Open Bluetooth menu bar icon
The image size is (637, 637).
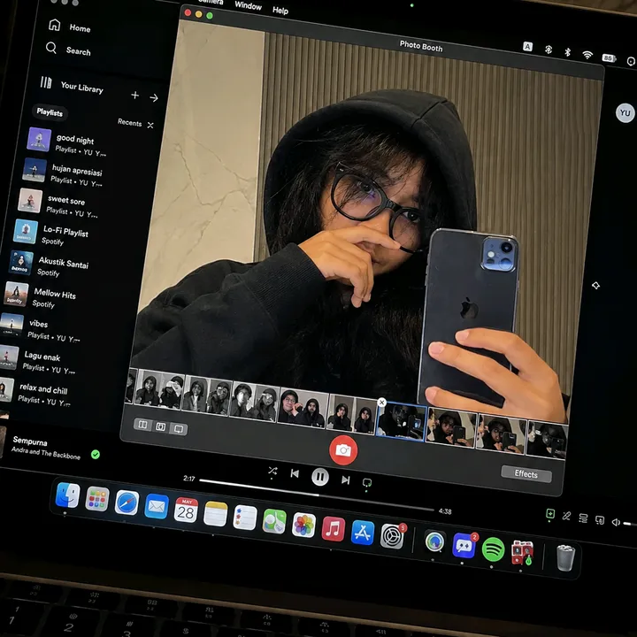tap(567, 52)
